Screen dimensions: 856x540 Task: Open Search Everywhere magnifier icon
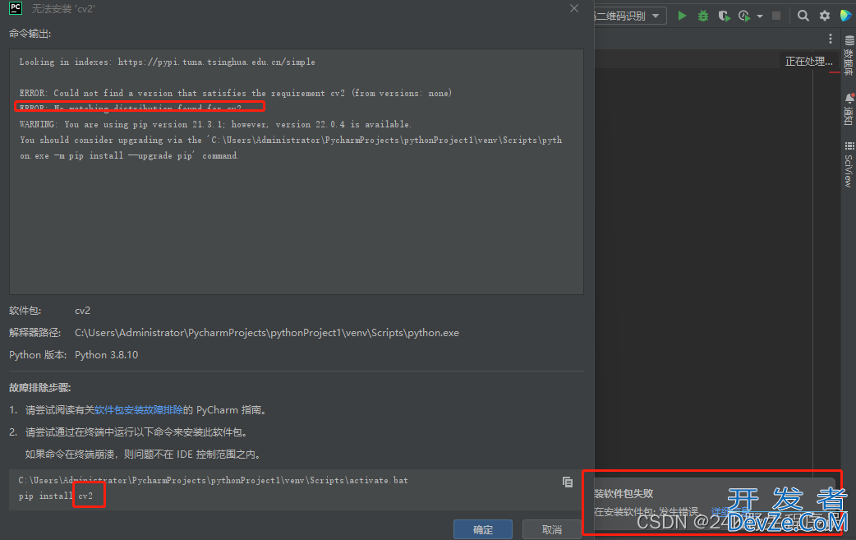coord(803,16)
